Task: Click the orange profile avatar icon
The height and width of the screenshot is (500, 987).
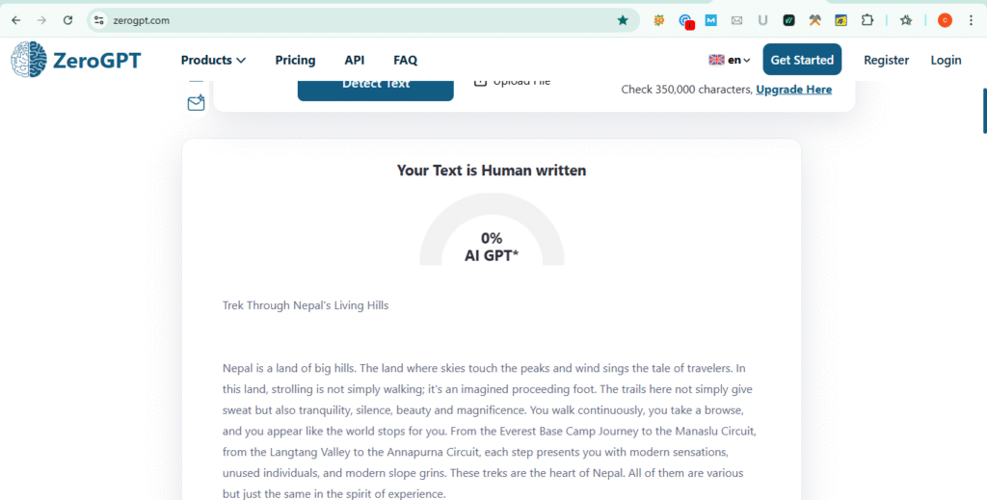Action: [945, 20]
